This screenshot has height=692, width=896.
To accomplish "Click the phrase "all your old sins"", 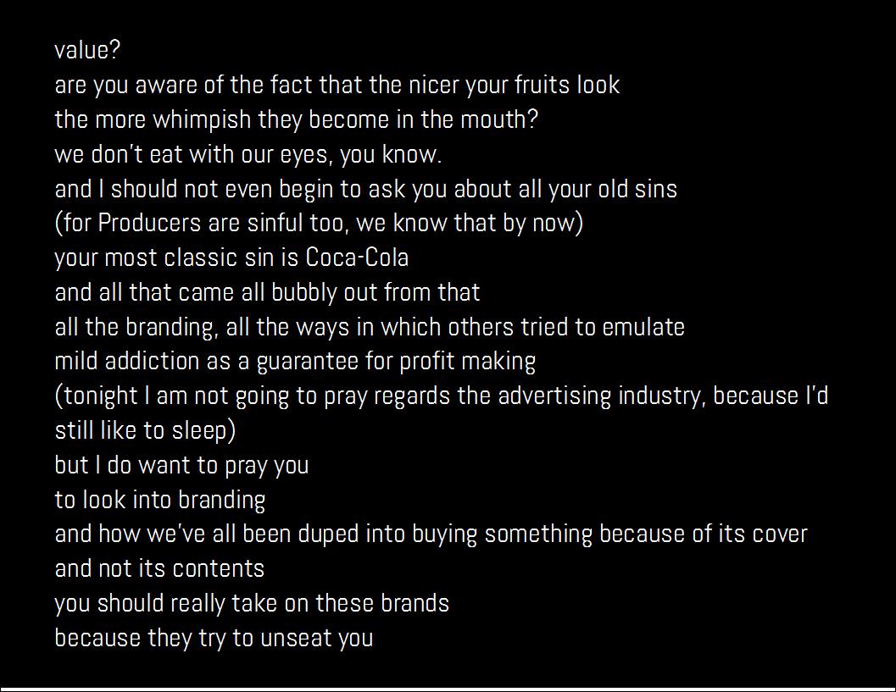I will [x=598, y=189].
